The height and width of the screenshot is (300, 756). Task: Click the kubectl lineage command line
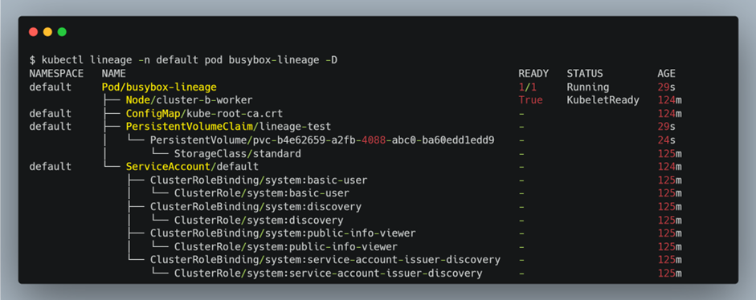(183, 60)
